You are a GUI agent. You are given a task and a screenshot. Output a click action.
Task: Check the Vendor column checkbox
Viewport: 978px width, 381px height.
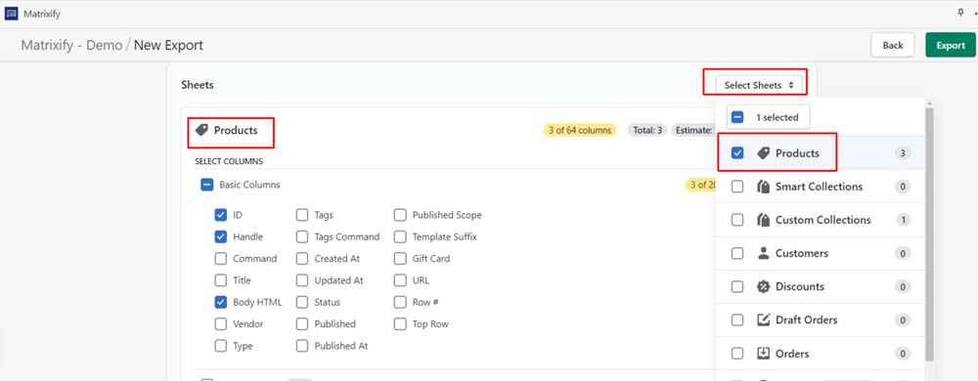[x=220, y=323]
